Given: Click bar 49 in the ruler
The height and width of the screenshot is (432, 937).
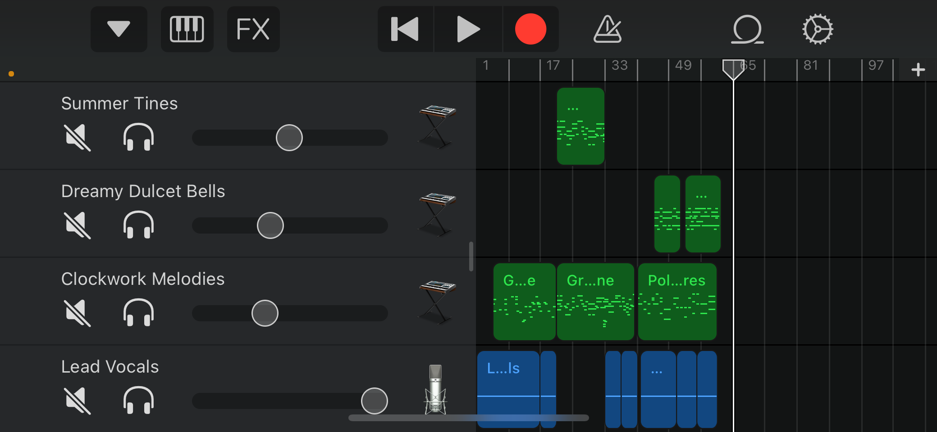Looking at the screenshot, I should click(x=683, y=66).
